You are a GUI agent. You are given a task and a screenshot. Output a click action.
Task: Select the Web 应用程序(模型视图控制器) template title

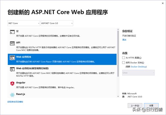click(32, 68)
